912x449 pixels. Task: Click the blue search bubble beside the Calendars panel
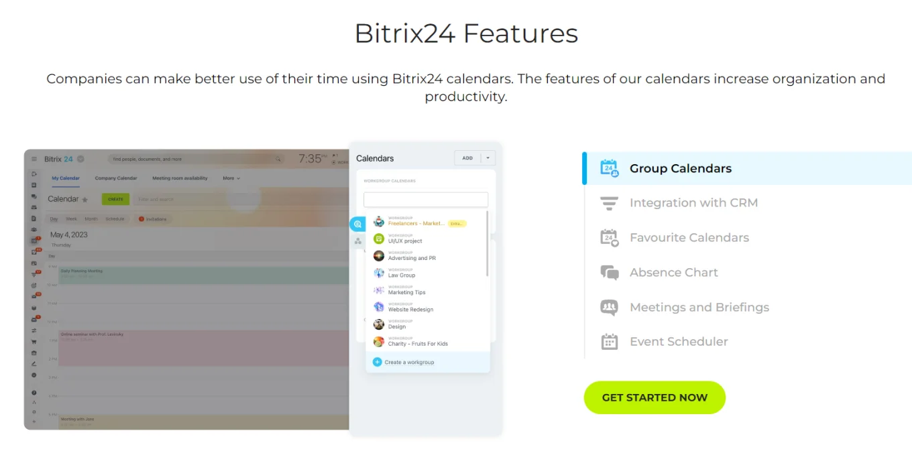click(357, 224)
